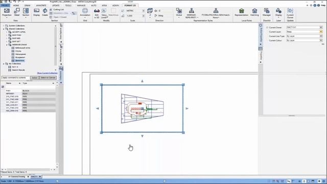Click the Show Current Collection link

(47, 73)
